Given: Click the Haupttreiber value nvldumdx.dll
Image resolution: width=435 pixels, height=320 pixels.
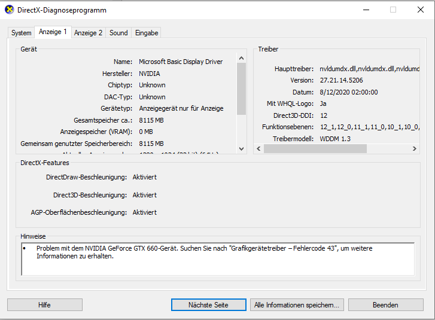Looking at the screenshot, I should coord(369,69).
